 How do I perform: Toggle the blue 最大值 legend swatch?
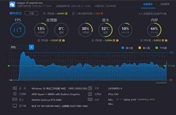(x=123, y=48)
